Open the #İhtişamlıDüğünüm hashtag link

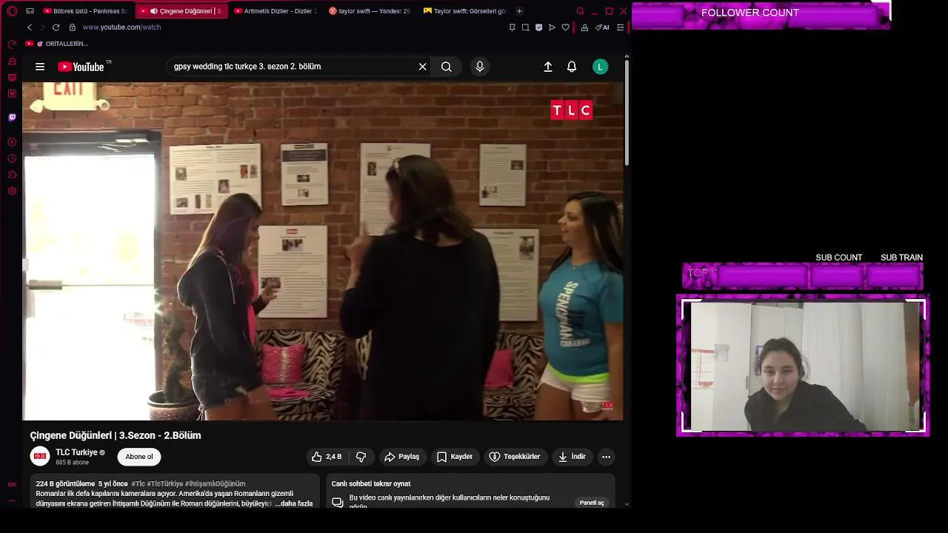tap(215, 483)
